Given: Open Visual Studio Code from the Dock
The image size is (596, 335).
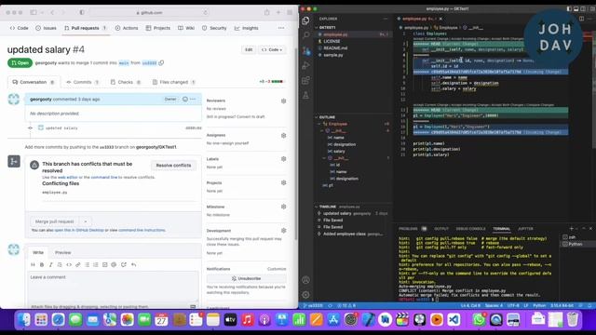Looking at the screenshot, I should pyautogui.click(x=454, y=320).
